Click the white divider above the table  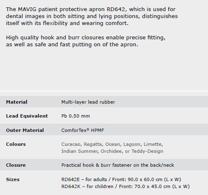tap(104, 91)
